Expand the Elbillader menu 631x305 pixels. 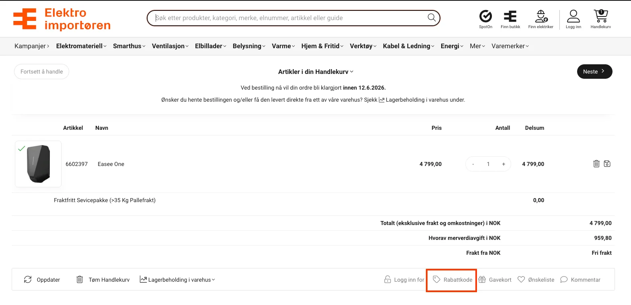[211, 46]
